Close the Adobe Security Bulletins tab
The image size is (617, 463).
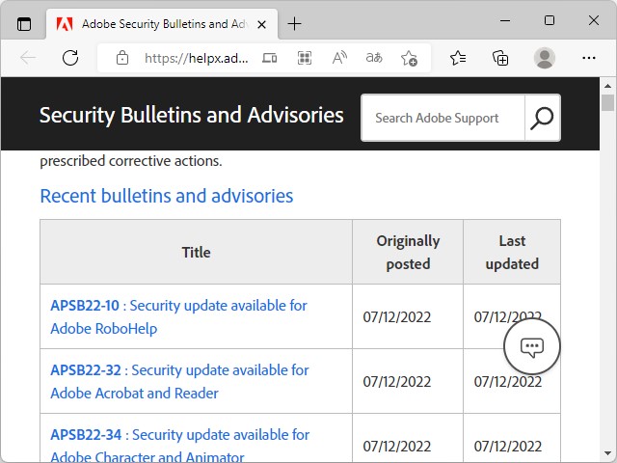(x=262, y=23)
